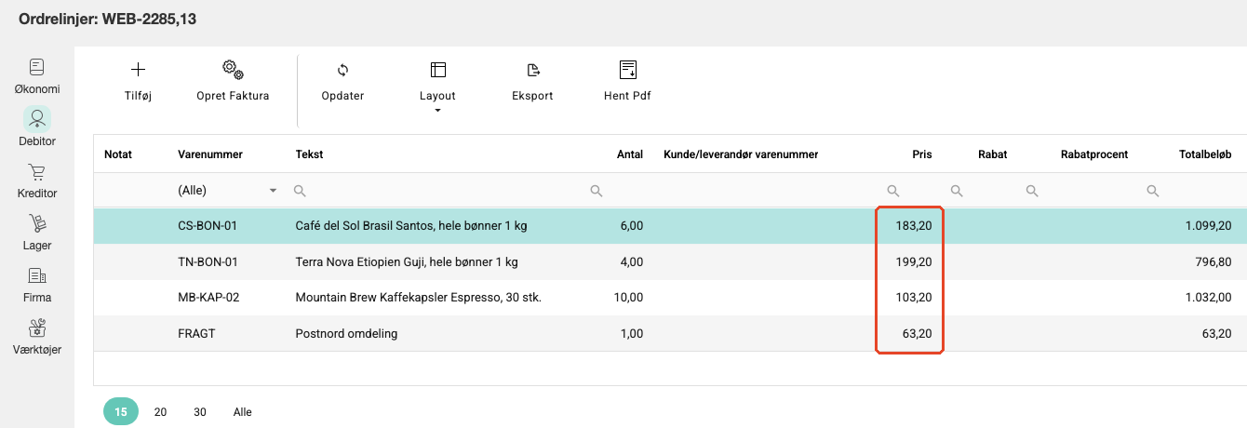
Task: Click the total 1.032,00 cell
Action: [1208, 297]
